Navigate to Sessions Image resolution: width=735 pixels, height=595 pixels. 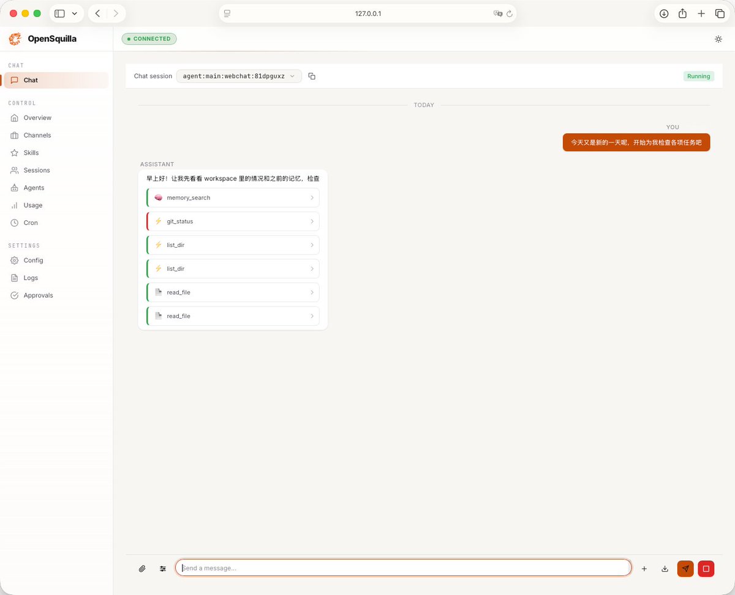[x=56, y=170]
